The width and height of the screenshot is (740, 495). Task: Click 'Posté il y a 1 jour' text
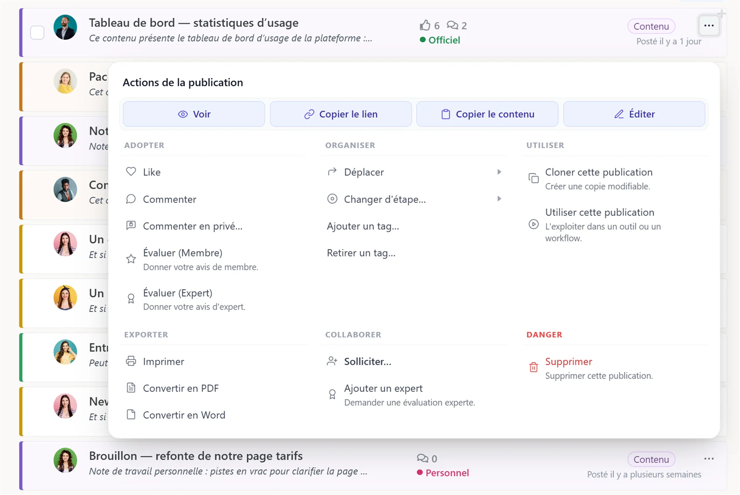click(669, 41)
